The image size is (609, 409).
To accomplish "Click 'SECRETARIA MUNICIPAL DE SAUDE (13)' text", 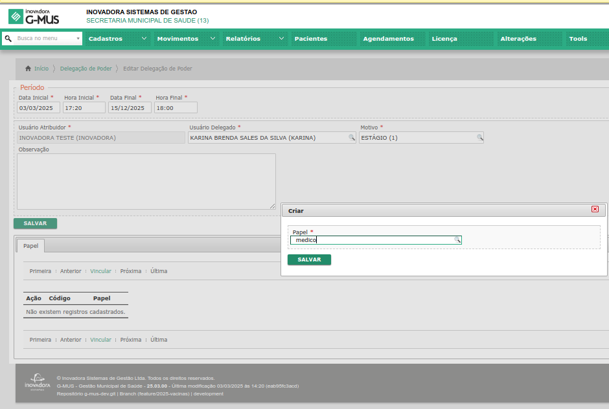I will (148, 21).
